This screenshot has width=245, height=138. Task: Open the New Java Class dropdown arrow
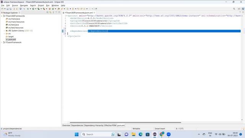56,9
